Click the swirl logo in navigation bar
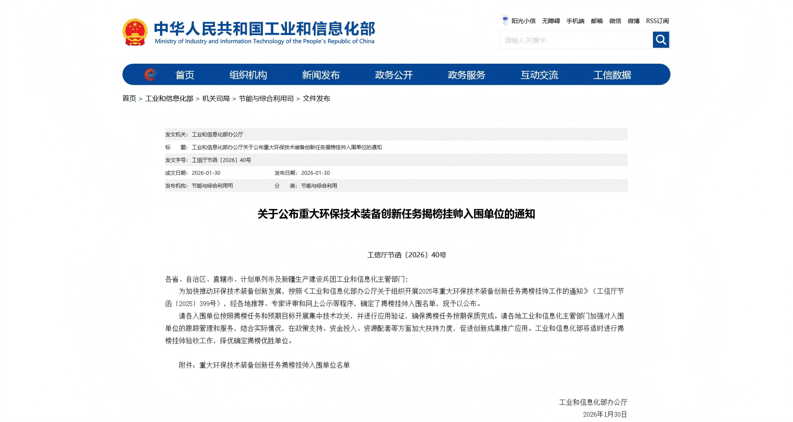 click(150, 74)
